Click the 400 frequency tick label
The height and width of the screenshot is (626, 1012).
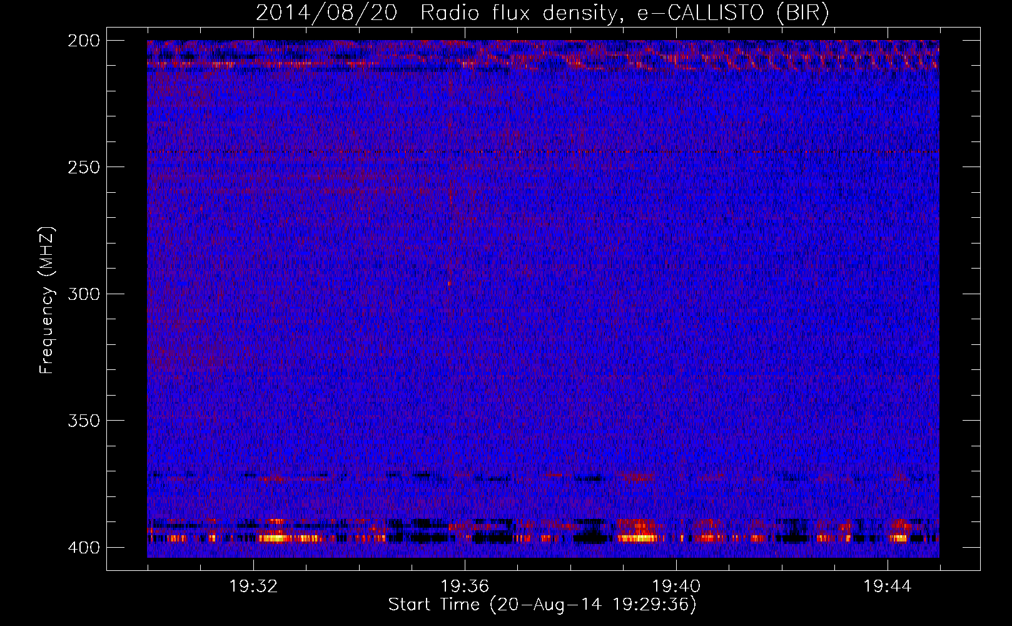point(83,547)
